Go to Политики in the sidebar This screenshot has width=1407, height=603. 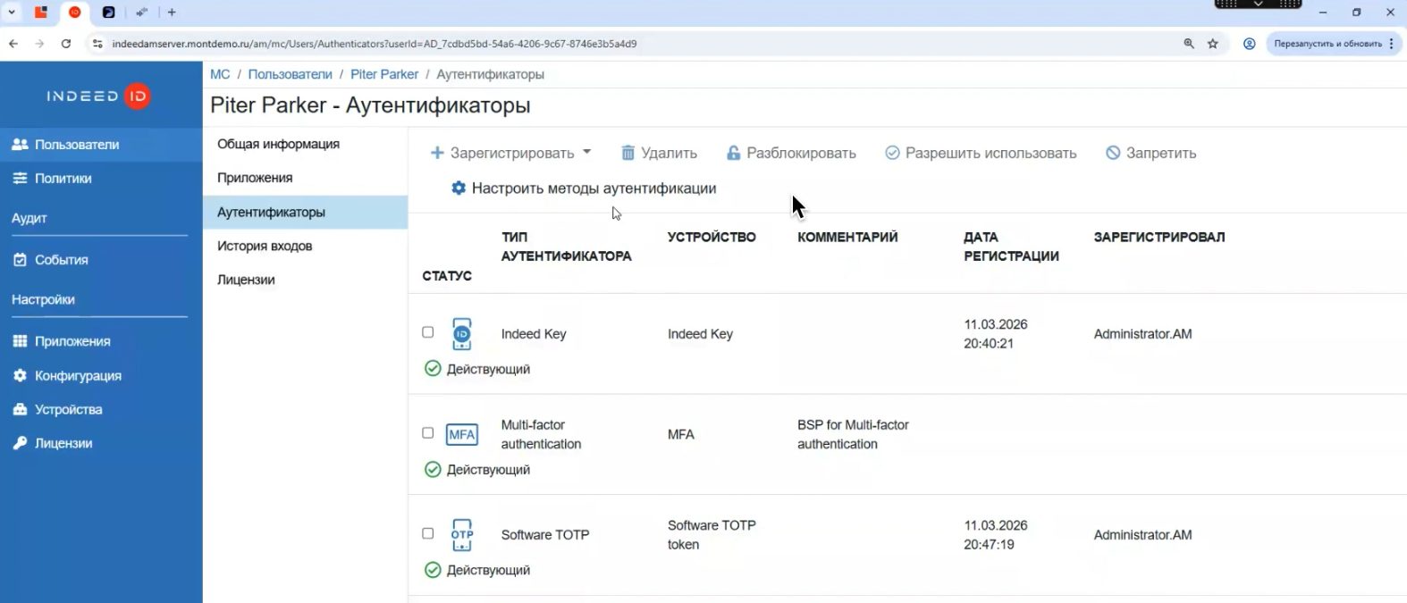pyautogui.click(x=63, y=179)
